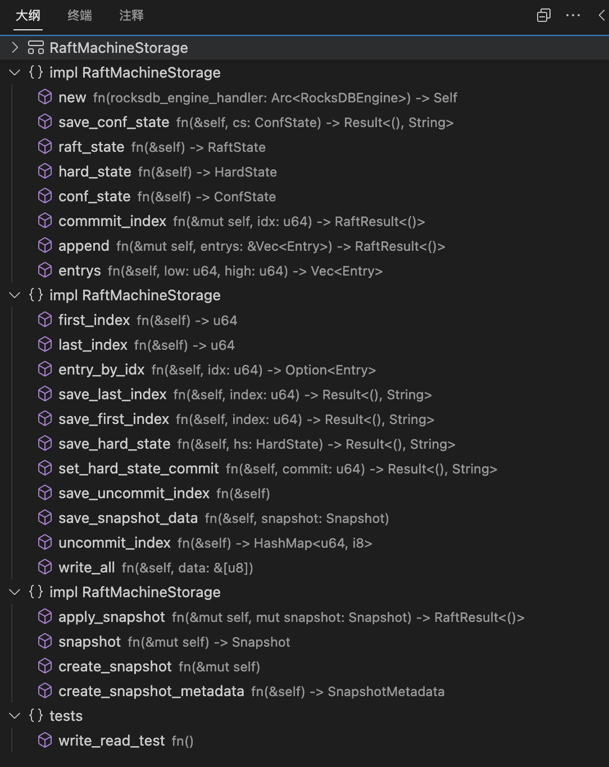This screenshot has width=609, height=767.
Task: Click the method icon beside write_all
Action: point(45,567)
